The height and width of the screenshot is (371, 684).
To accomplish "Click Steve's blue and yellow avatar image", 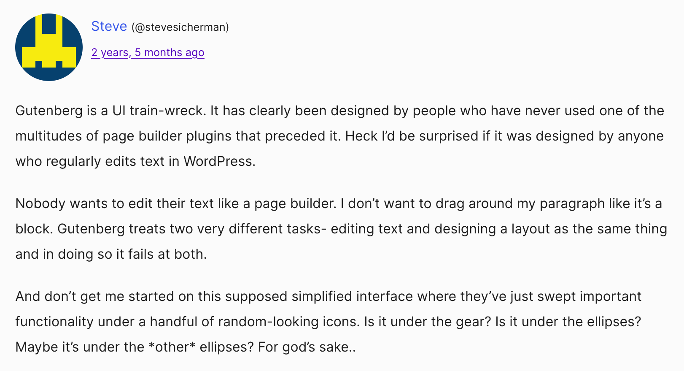I will pos(49,47).
